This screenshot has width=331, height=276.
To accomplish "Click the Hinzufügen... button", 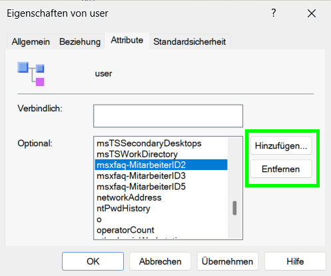I will tap(281, 145).
